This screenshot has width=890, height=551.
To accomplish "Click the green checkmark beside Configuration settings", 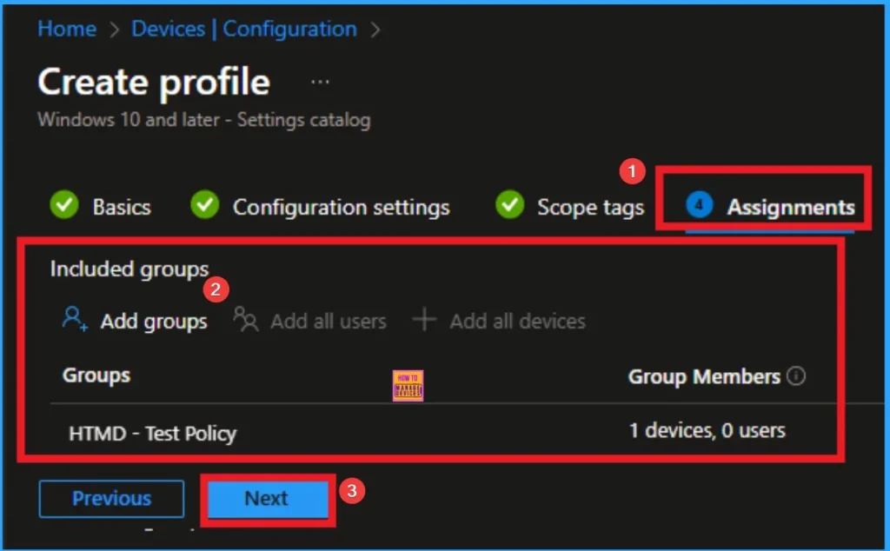I will click(204, 206).
